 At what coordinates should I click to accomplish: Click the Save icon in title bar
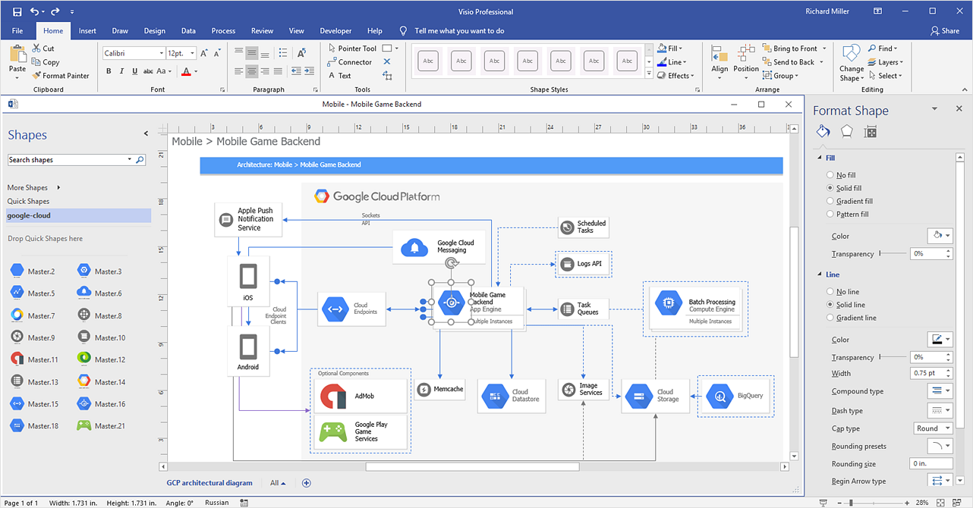click(15, 12)
